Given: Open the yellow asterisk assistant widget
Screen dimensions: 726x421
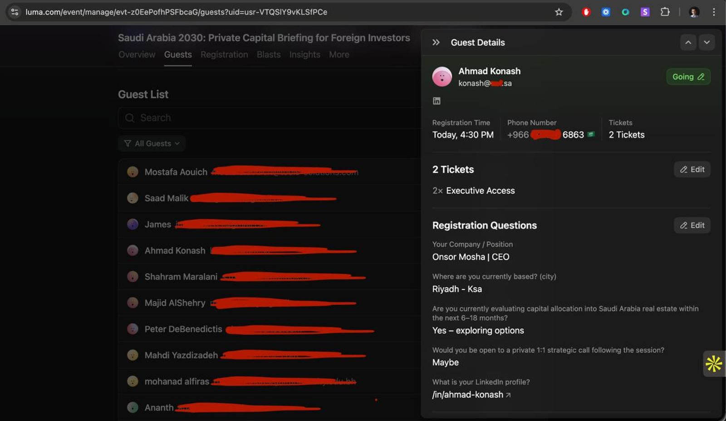Looking at the screenshot, I should click(x=714, y=363).
